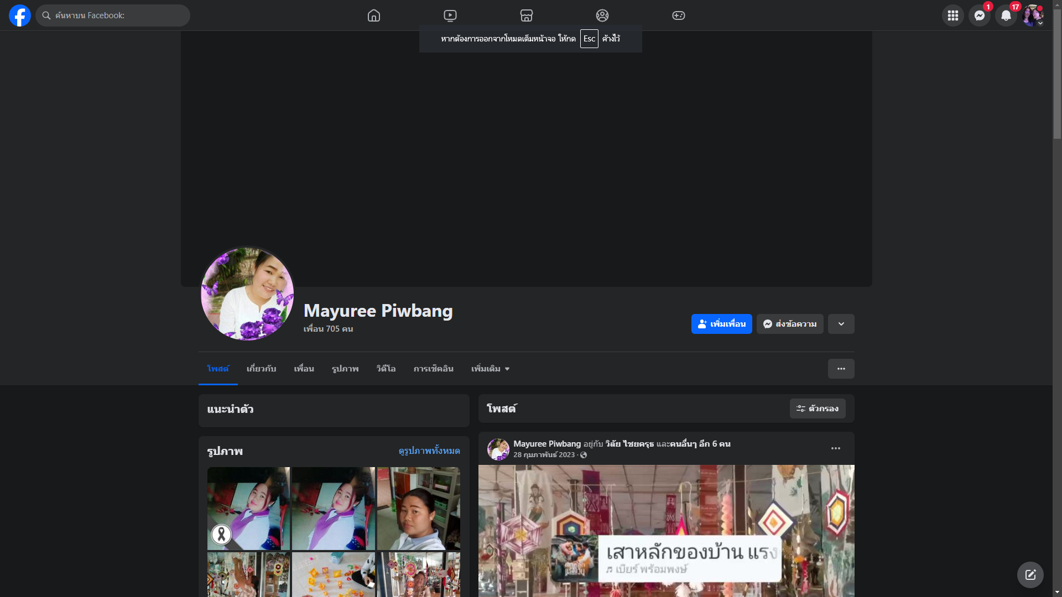The width and height of the screenshot is (1062, 597).
Task: Open the post's three-dot options
Action: click(835, 448)
